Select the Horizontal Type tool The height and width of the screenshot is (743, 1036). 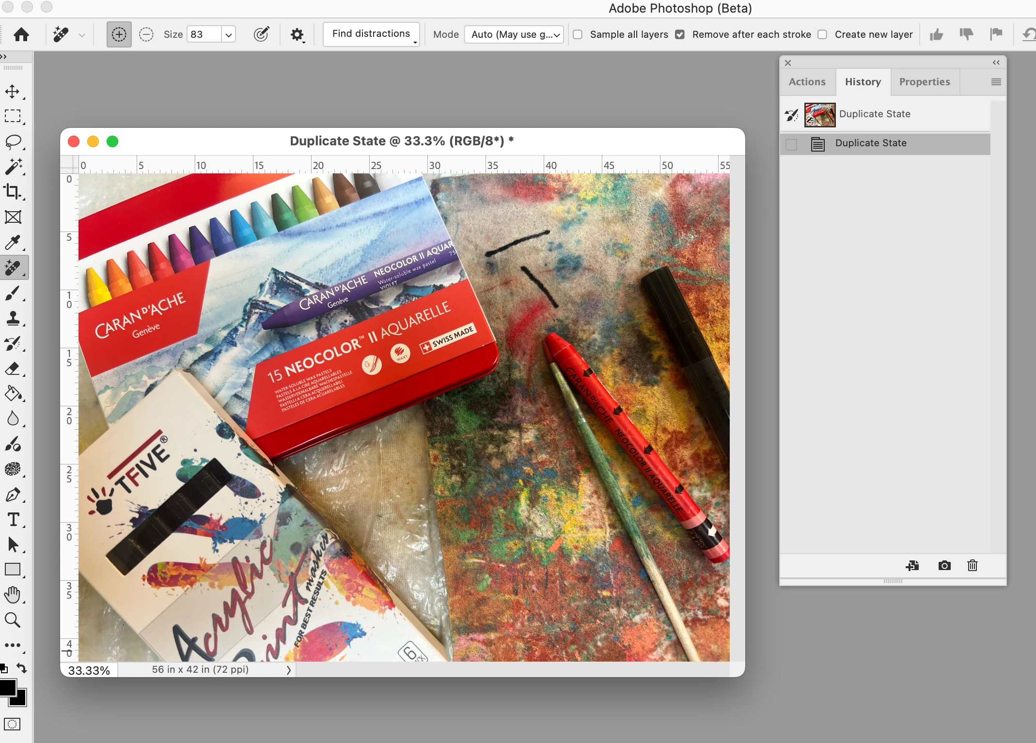(13, 520)
